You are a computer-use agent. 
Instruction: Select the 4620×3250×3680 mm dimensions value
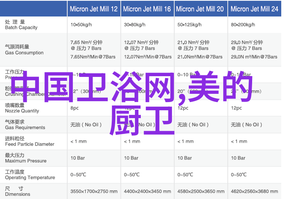pyautogui.click(x=254, y=192)
